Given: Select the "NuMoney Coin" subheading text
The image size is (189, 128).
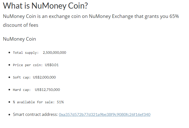Looking at the screenshot, I should [x=19, y=39].
